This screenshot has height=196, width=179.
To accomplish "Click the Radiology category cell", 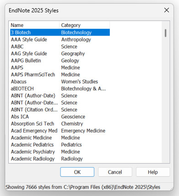I will pos(72,159).
